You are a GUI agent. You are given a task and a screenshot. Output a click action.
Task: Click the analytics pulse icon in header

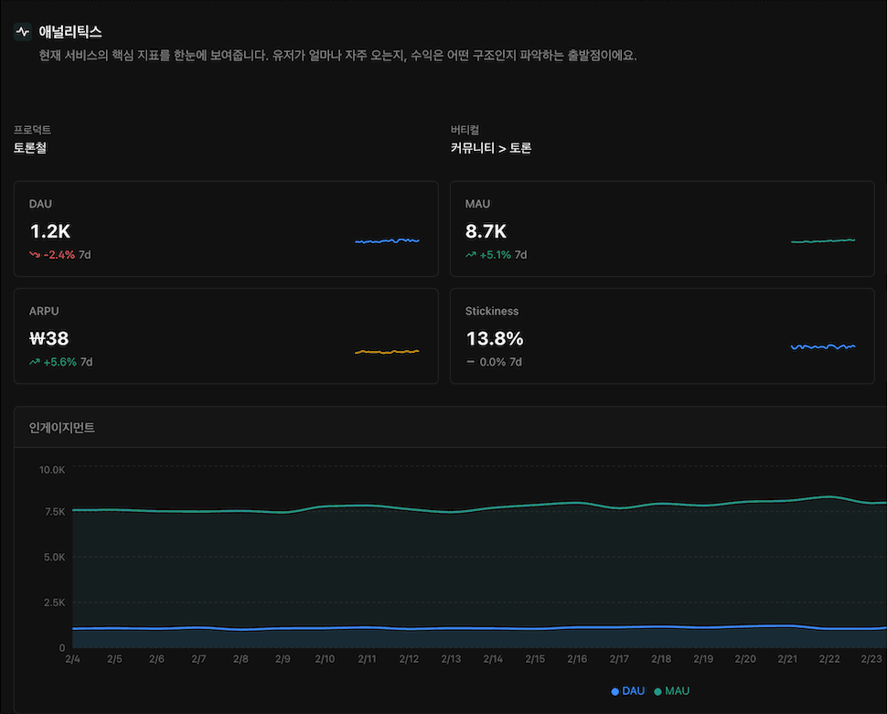[x=23, y=32]
